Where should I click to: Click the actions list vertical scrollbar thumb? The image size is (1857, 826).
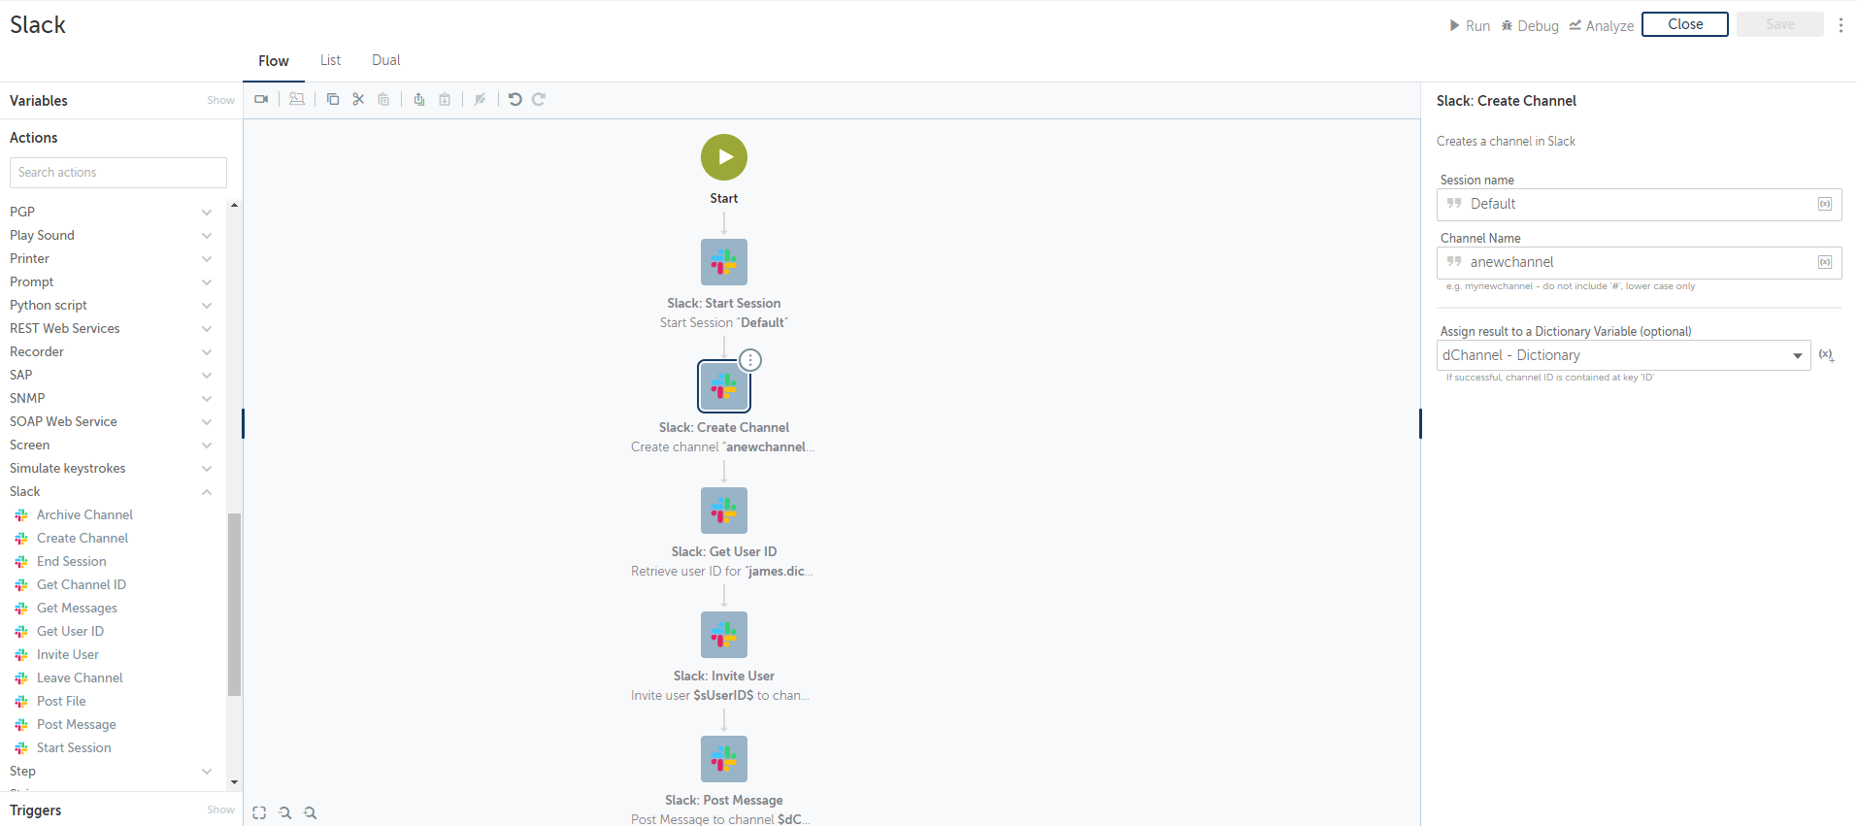point(234,604)
